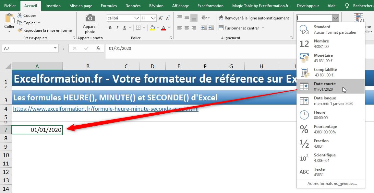Select Nombre format option

click(331, 44)
